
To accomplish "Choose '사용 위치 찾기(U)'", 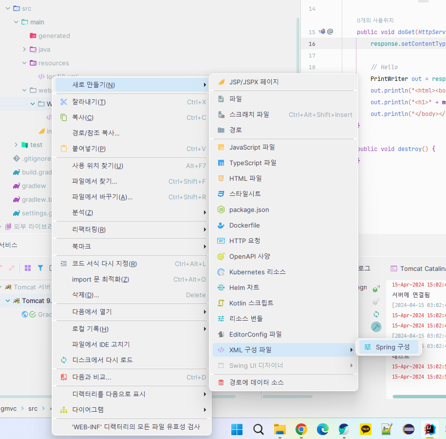I will (131, 166).
